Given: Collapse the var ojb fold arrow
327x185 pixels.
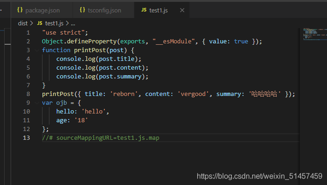Looking at the screenshot, I should point(37,103).
